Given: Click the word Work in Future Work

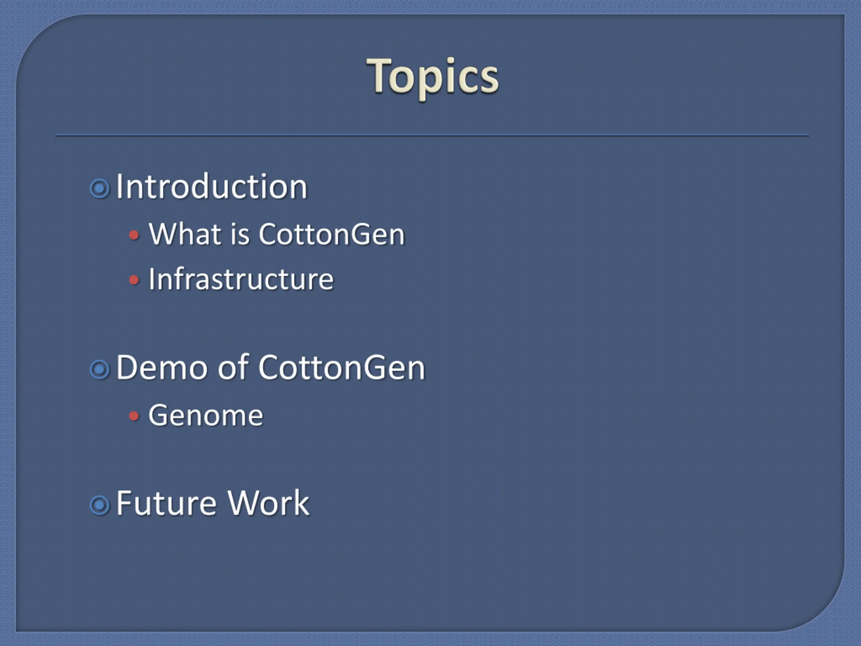Looking at the screenshot, I should (269, 503).
